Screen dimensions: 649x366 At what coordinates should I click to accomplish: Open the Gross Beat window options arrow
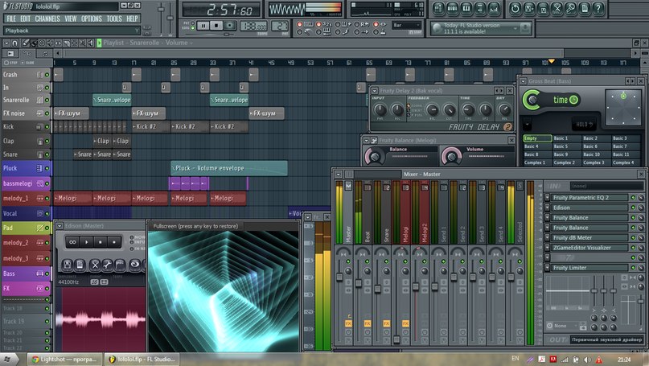[x=524, y=81]
